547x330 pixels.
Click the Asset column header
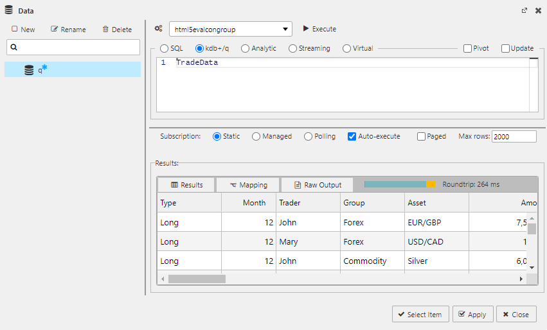point(436,203)
